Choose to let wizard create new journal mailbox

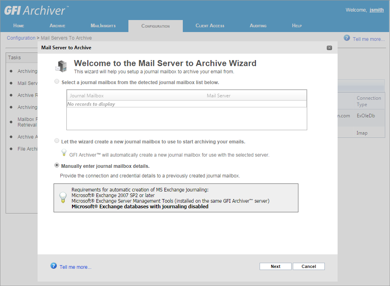coord(57,141)
